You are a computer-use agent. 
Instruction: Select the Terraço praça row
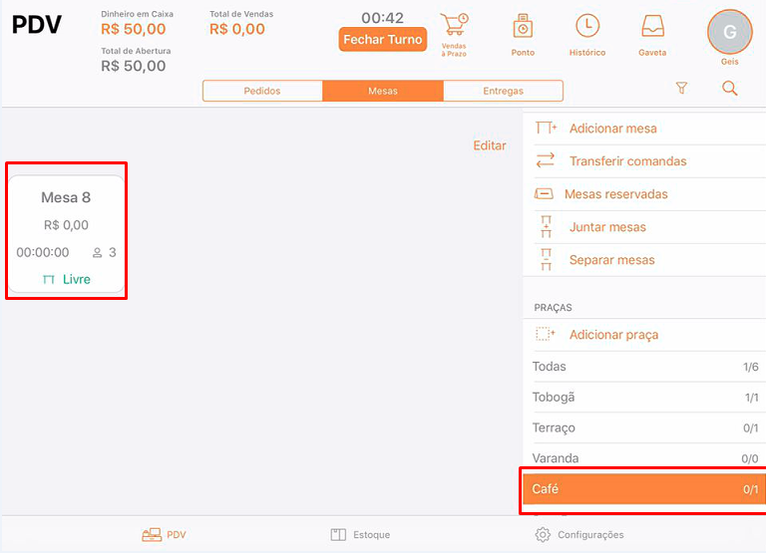644,428
